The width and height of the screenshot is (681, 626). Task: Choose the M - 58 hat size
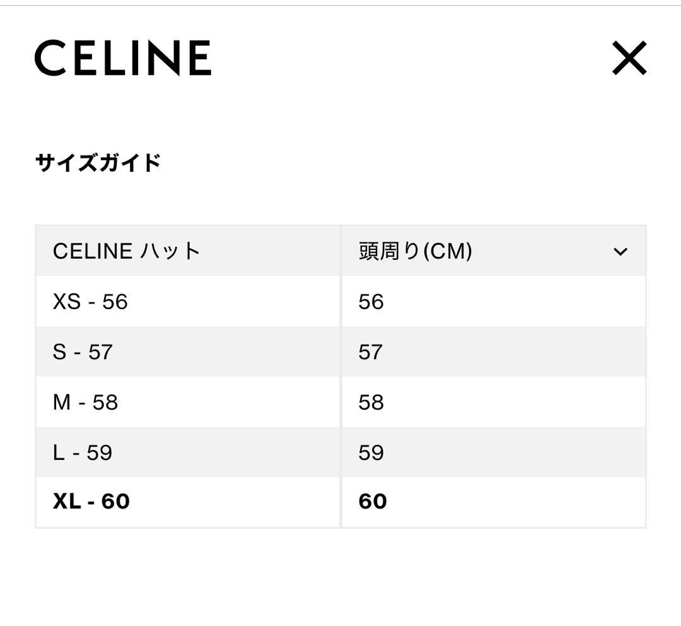[86, 401]
